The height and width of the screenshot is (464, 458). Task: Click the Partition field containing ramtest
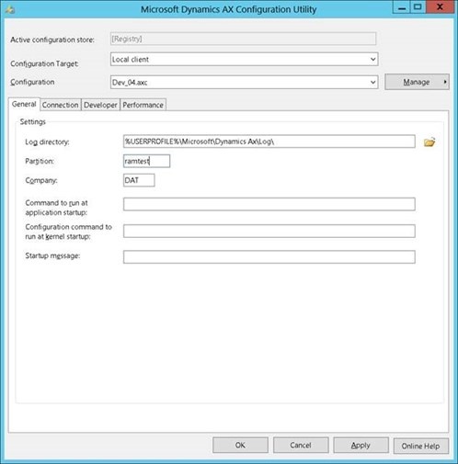coord(146,161)
